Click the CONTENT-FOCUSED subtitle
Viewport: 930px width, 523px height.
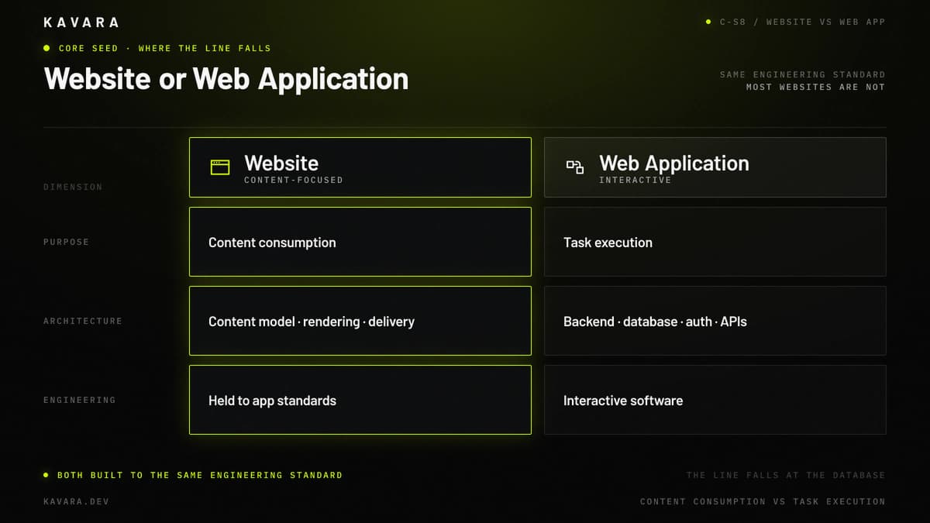click(294, 180)
